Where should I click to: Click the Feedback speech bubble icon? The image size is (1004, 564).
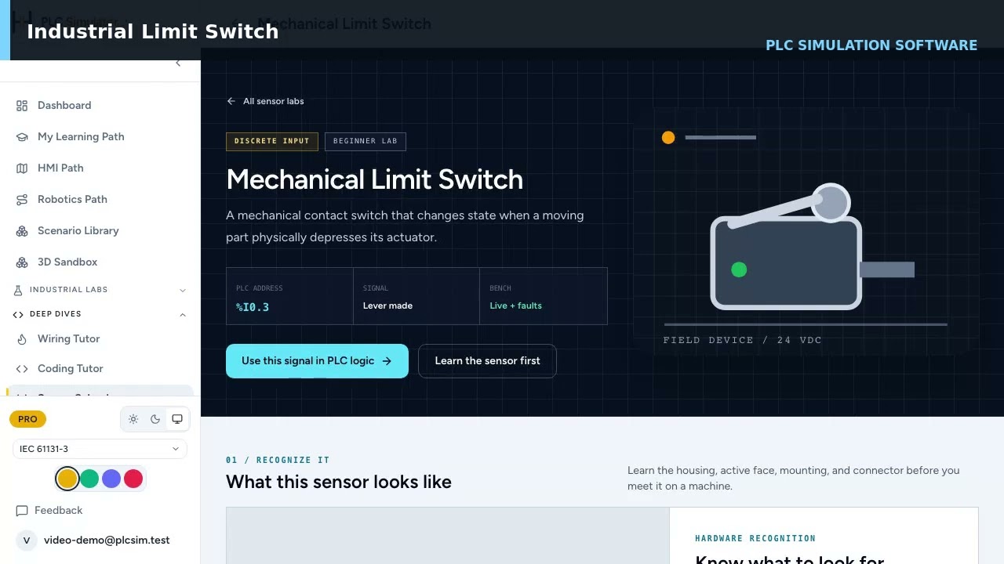click(x=22, y=510)
